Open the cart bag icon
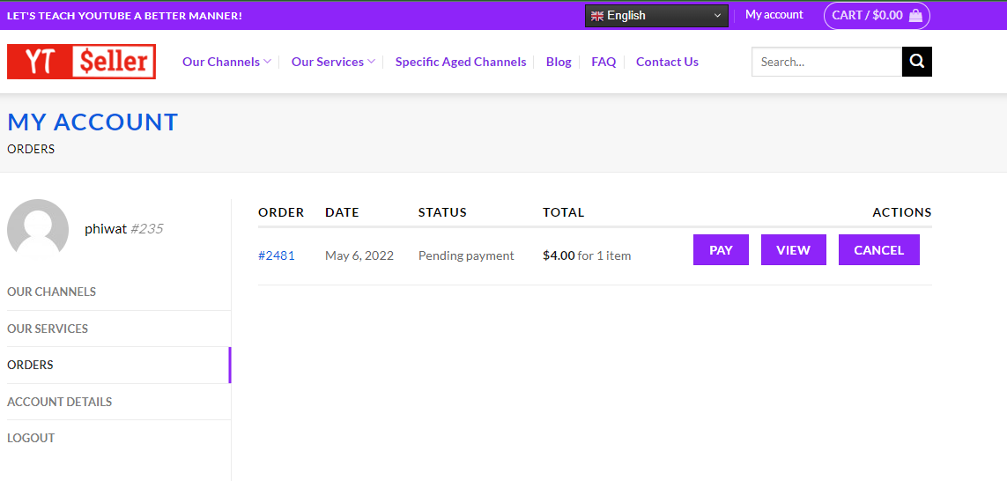This screenshot has height=481, width=1007. (x=915, y=15)
